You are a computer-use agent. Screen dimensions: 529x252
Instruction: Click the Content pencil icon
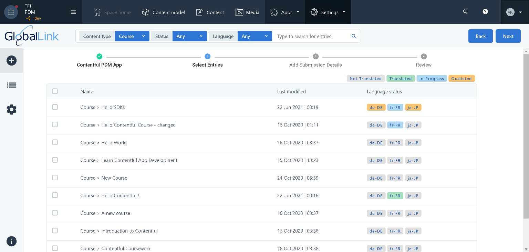(x=199, y=12)
